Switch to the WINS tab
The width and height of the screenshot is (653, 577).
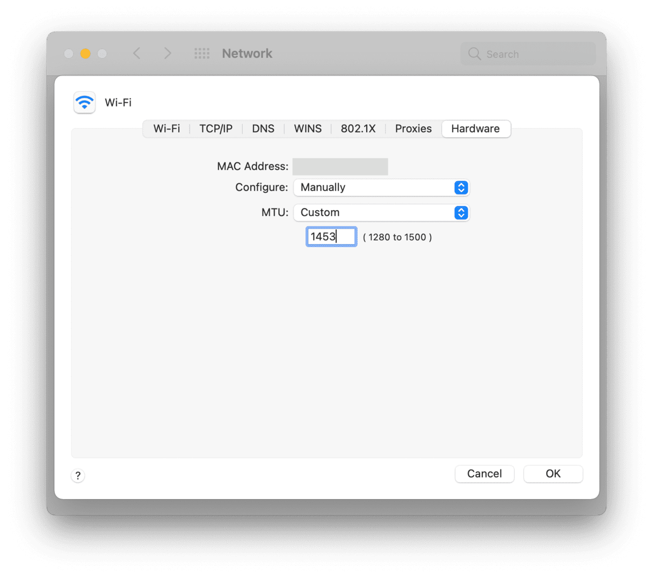pyautogui.click(x=308, y=129)
